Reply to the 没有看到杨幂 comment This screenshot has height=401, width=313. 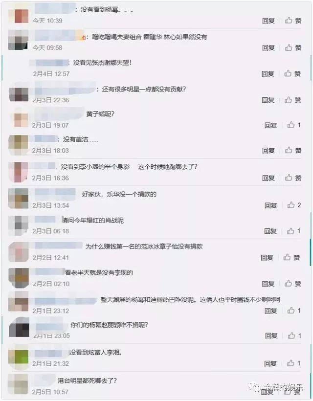268,21
